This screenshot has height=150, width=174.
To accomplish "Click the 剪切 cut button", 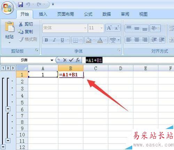I will click(26, 24).
